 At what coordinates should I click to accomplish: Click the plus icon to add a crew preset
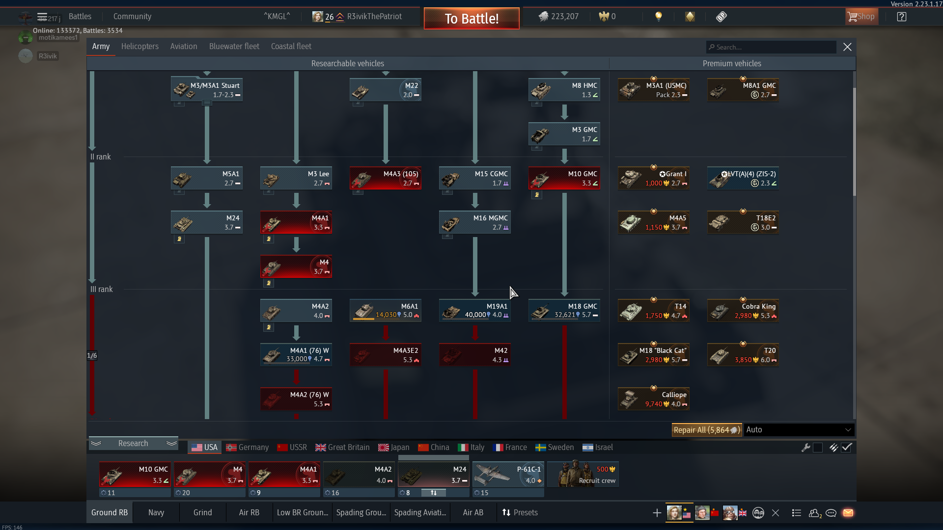coord(656,513)
